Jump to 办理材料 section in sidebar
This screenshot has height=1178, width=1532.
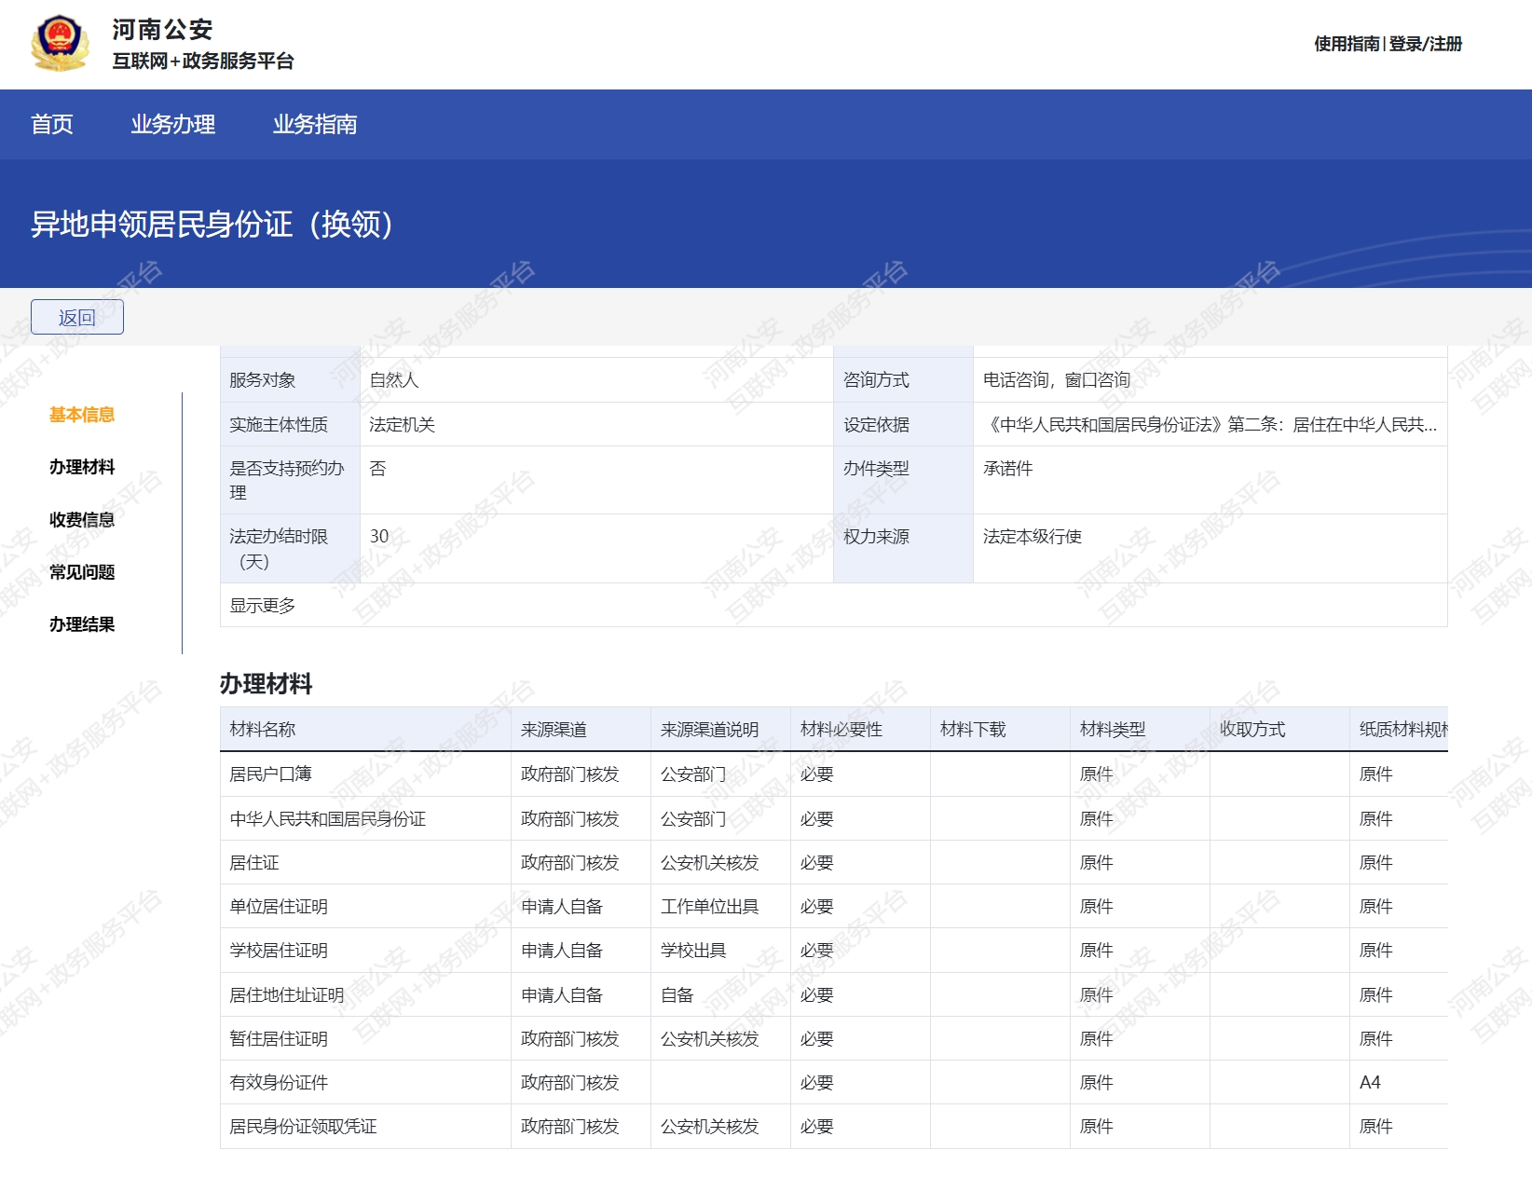(x=82, y=467)
